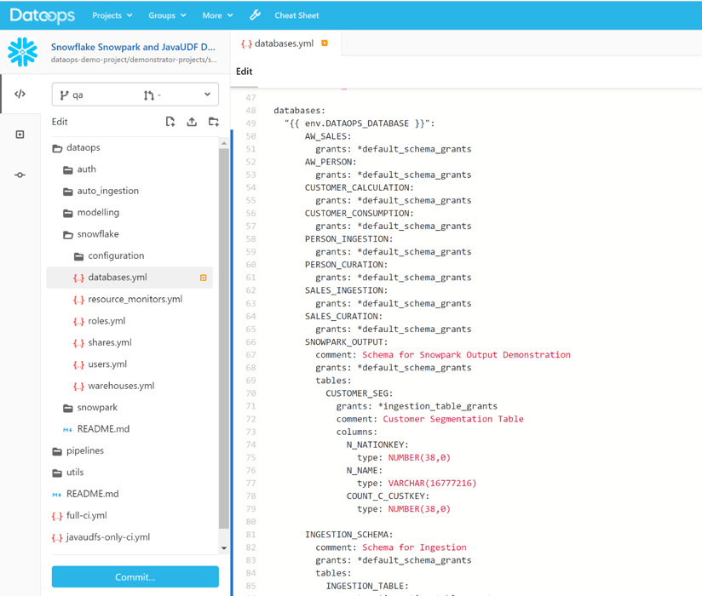The width and height of the screenshot is (702, 596).
Task: Click the DataOps logo
Action: point(42,15)
